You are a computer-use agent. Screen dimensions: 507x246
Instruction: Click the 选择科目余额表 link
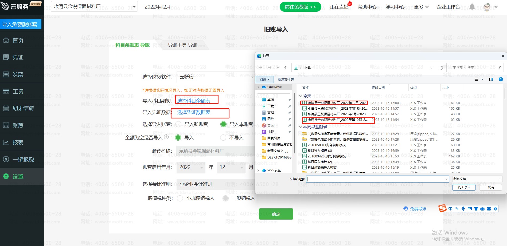point(194,101)
